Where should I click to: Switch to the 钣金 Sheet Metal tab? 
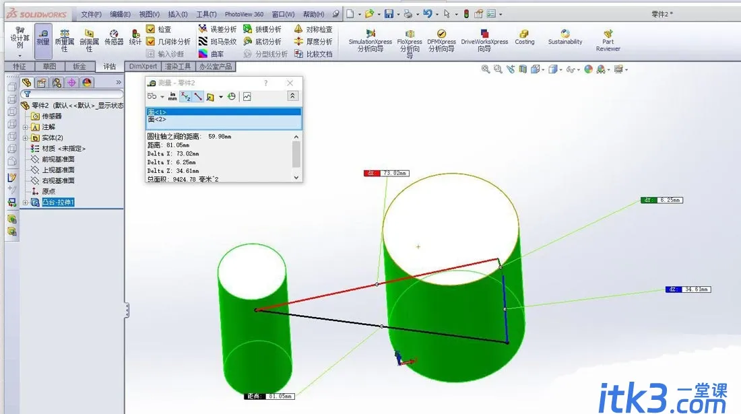[x=79, y=67]
